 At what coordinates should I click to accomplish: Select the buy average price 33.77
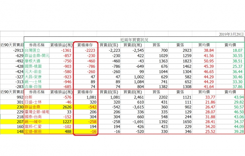[x=210, y=97]
